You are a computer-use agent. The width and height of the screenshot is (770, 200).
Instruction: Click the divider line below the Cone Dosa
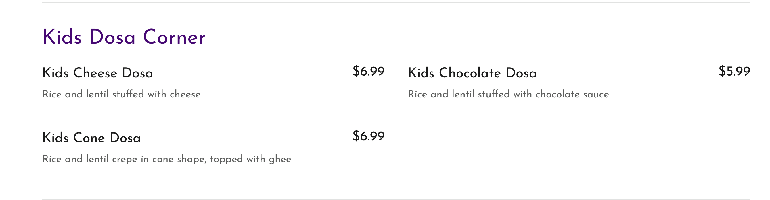(x=396, y=199)
